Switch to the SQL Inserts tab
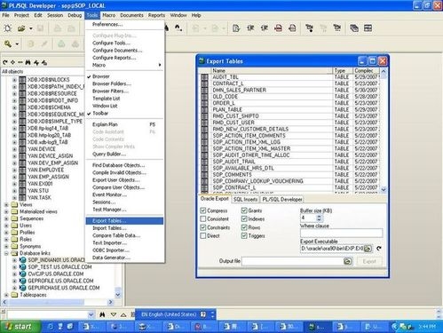 coord(245,200)
